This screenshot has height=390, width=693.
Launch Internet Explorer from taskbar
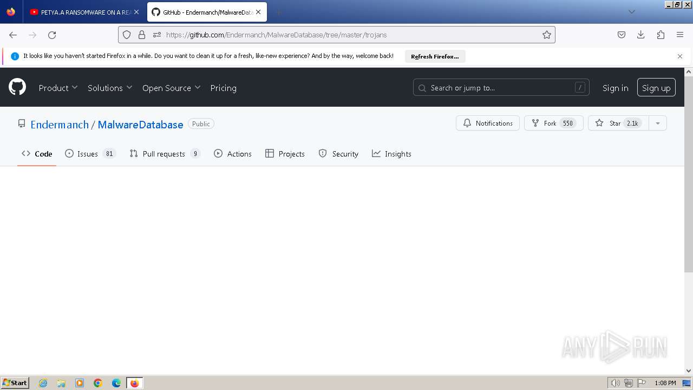[43, 383]
